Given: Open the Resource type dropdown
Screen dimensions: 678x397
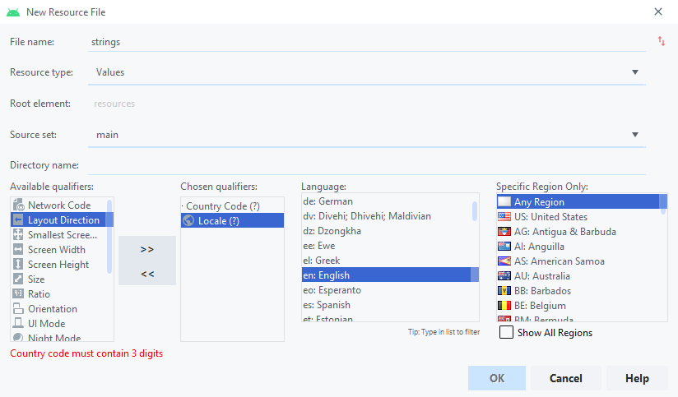Looking at the screenshot, I should tap(635, 72).
